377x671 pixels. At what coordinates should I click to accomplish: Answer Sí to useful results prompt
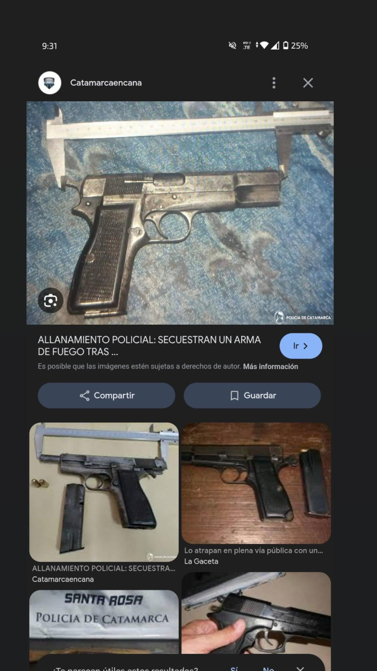pos(234,668)
